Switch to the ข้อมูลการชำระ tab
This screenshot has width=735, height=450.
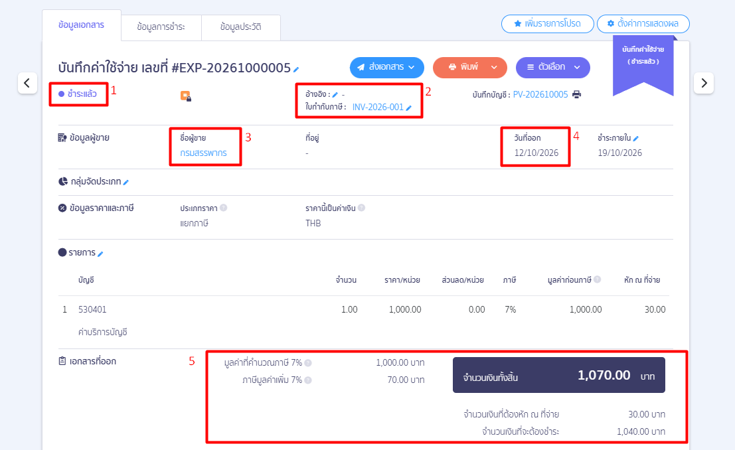point(161,27)
